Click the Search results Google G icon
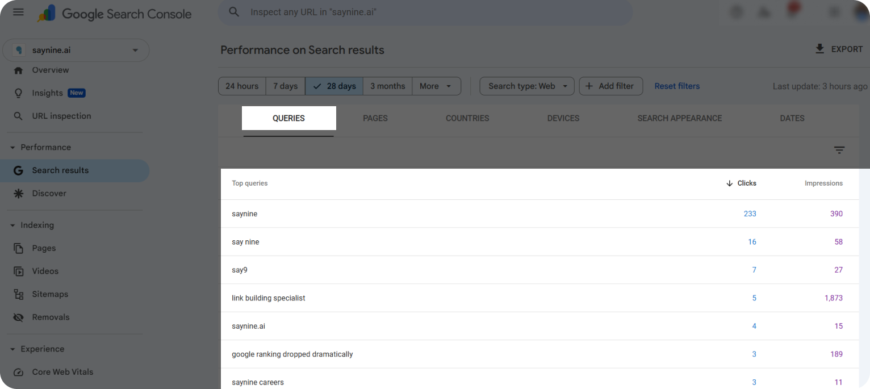The height and width of the screenshot is (389, 870). 19,170
